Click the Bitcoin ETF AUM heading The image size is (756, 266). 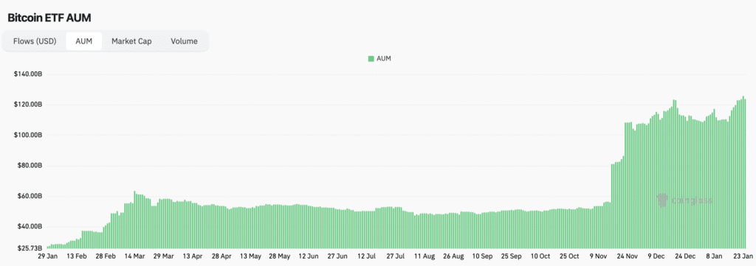[x=49, y=18]
